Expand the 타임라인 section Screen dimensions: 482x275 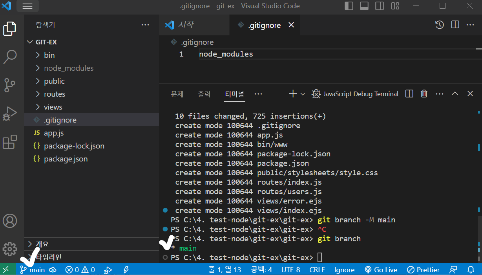point(91,257)
